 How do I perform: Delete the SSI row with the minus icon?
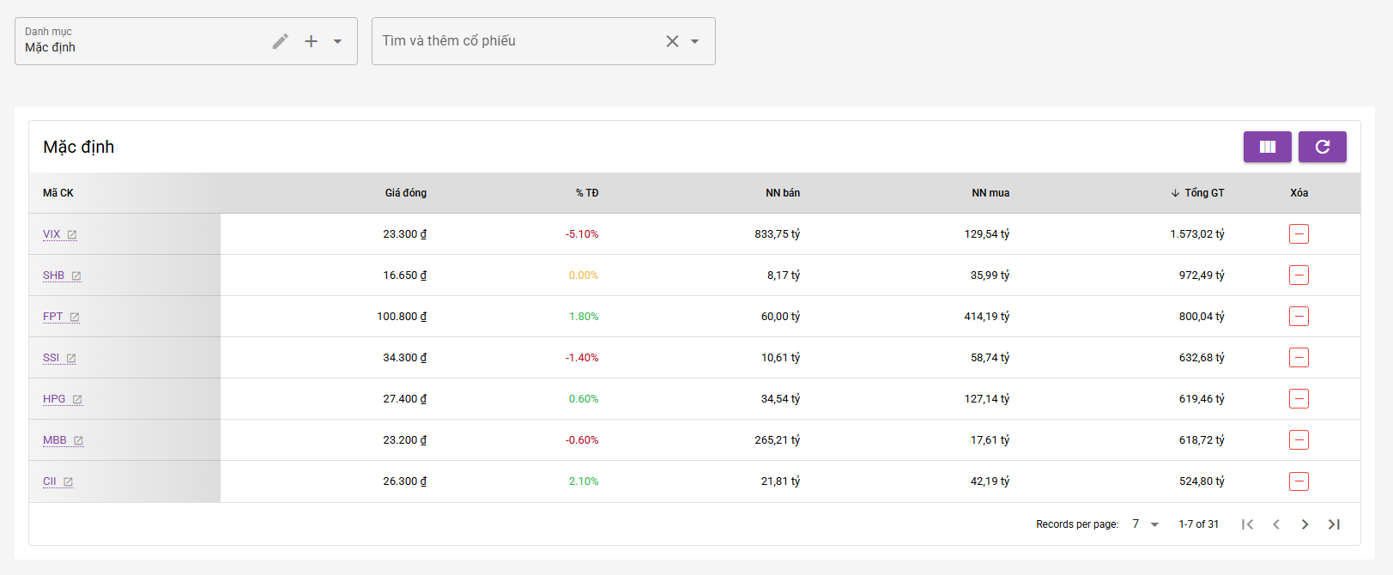click(1299, 358)
